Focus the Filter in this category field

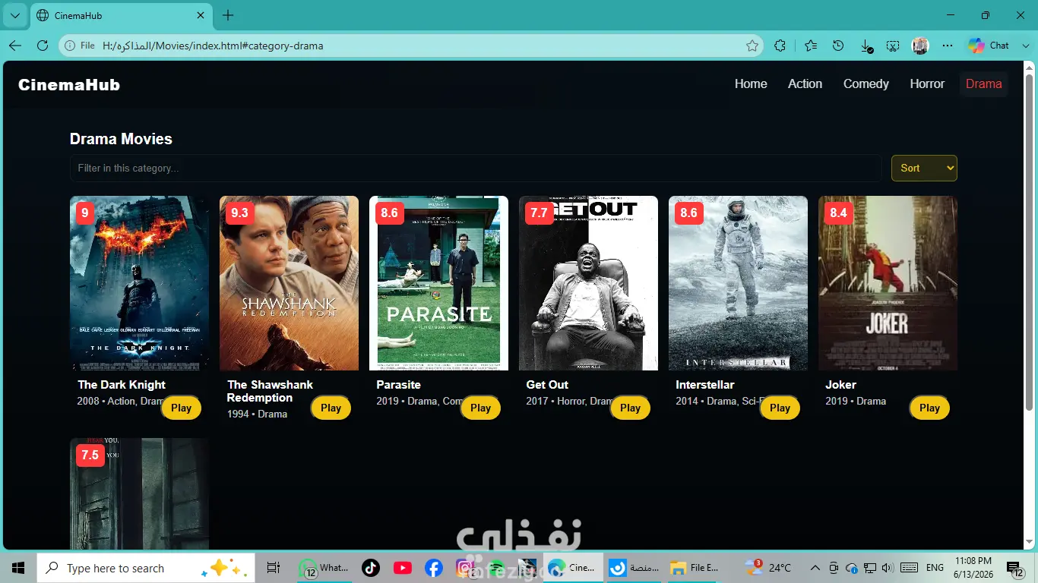(476, 168)
